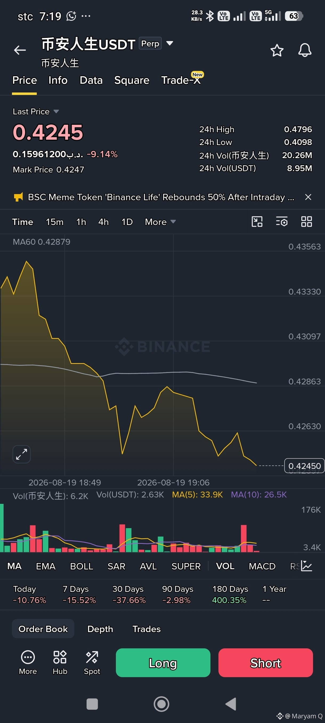Open the Hub icon
The height and width of the screenshot is (723, 325).
pos(60,662)
